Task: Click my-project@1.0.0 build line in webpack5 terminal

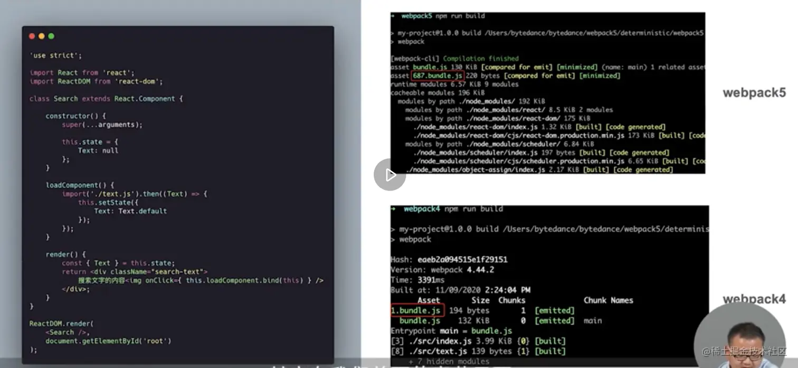Action: click(x=547, y=33)
